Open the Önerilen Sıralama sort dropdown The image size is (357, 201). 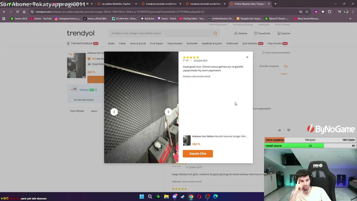click(274, 66)
